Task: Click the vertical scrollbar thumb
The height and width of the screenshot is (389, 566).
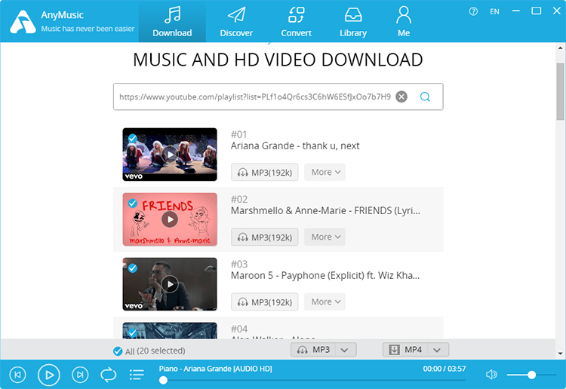Action: (x=560, y=91)
